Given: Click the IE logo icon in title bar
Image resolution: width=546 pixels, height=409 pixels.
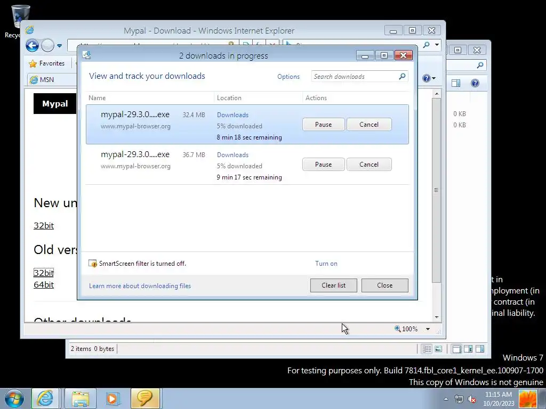Looking at the screenshot, I should click(30, 30).
